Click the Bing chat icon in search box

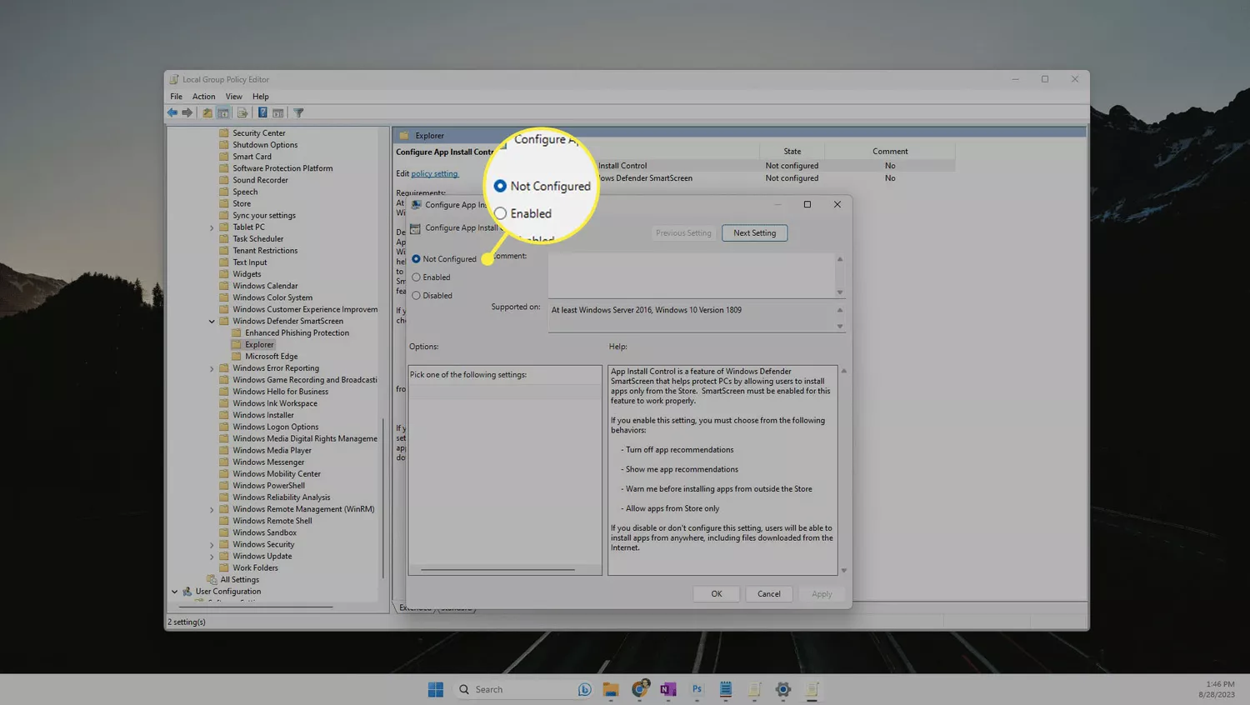[585, 689]
